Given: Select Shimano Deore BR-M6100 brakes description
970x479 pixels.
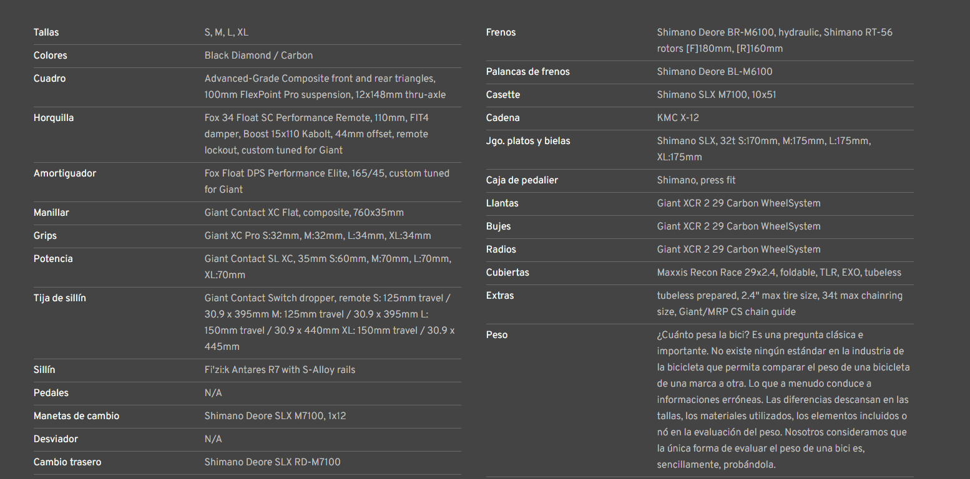Looking at the screenshot, I should pyautogui.click(x=775, y=41).
